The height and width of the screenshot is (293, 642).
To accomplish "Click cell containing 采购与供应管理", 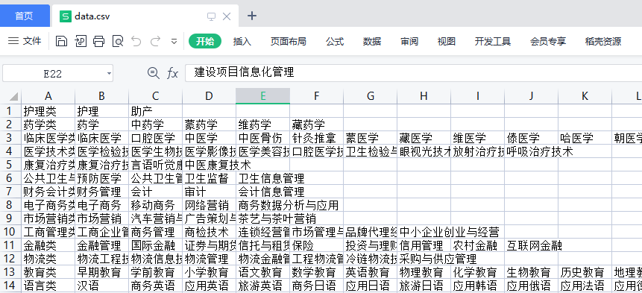I will pos(424,259).
